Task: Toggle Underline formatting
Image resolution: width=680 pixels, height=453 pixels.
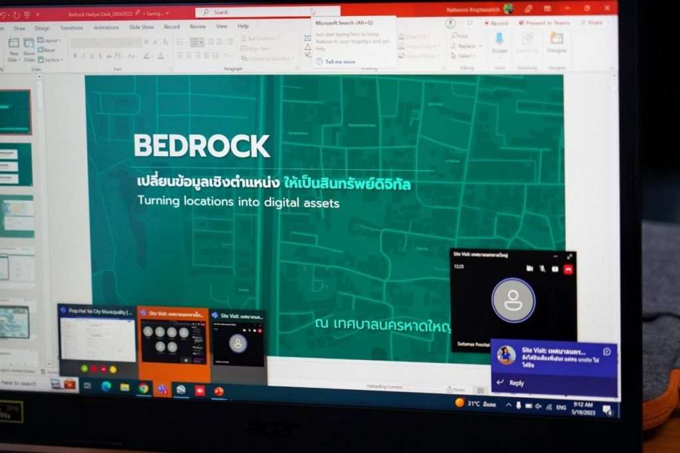Action: [92, 56]
